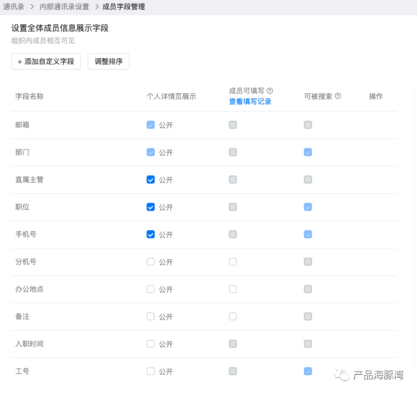Toggle 手机号 searchable checkbox

[x=308, y=234]
